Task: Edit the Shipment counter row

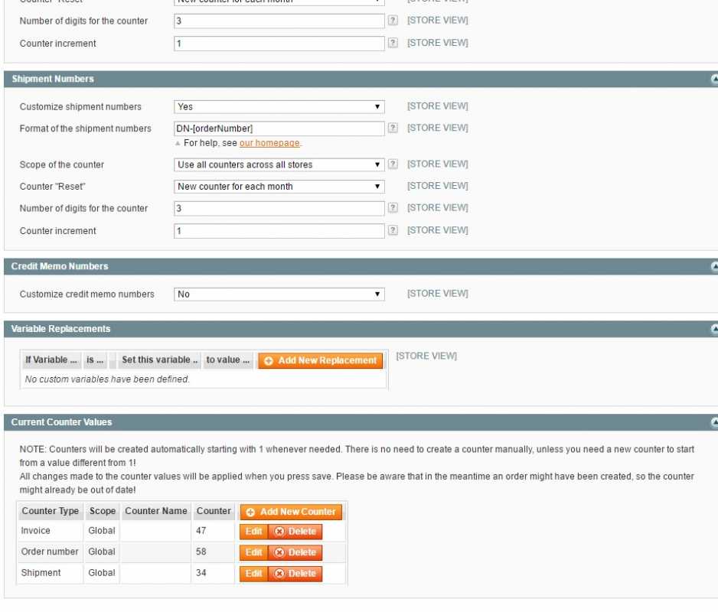Action: 253,573
